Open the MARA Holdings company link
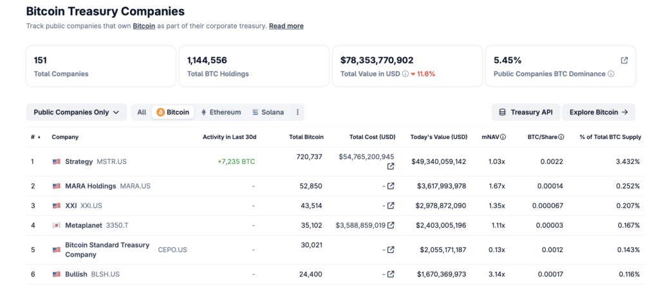This screenshot has width=659, height=285. tap(90, 186)
